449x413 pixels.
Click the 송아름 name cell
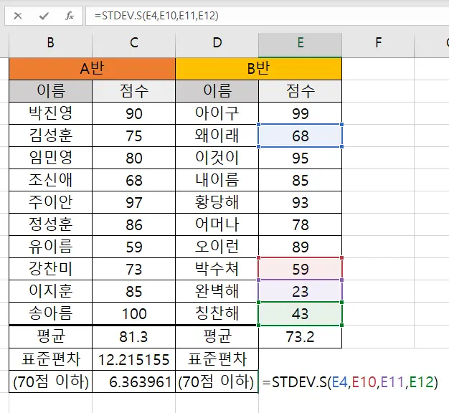tap(51, 313)
